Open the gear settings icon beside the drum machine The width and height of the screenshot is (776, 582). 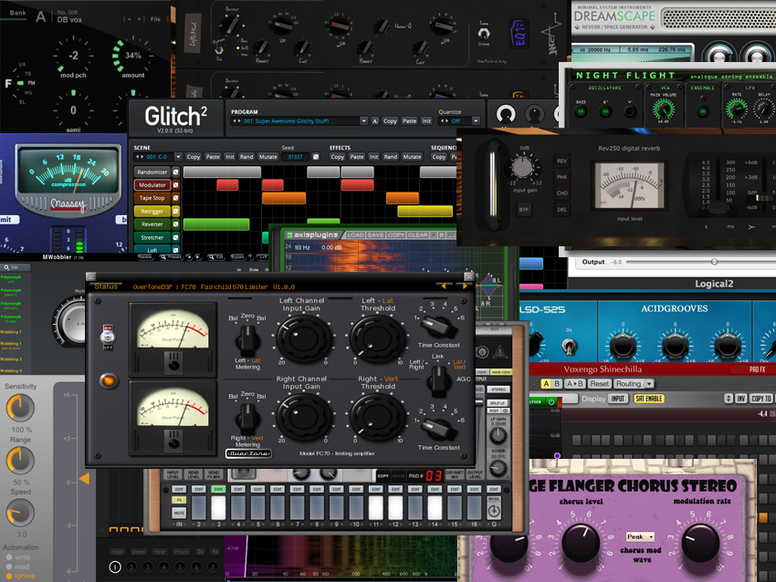pyautogui.click(x=482, y=352)
